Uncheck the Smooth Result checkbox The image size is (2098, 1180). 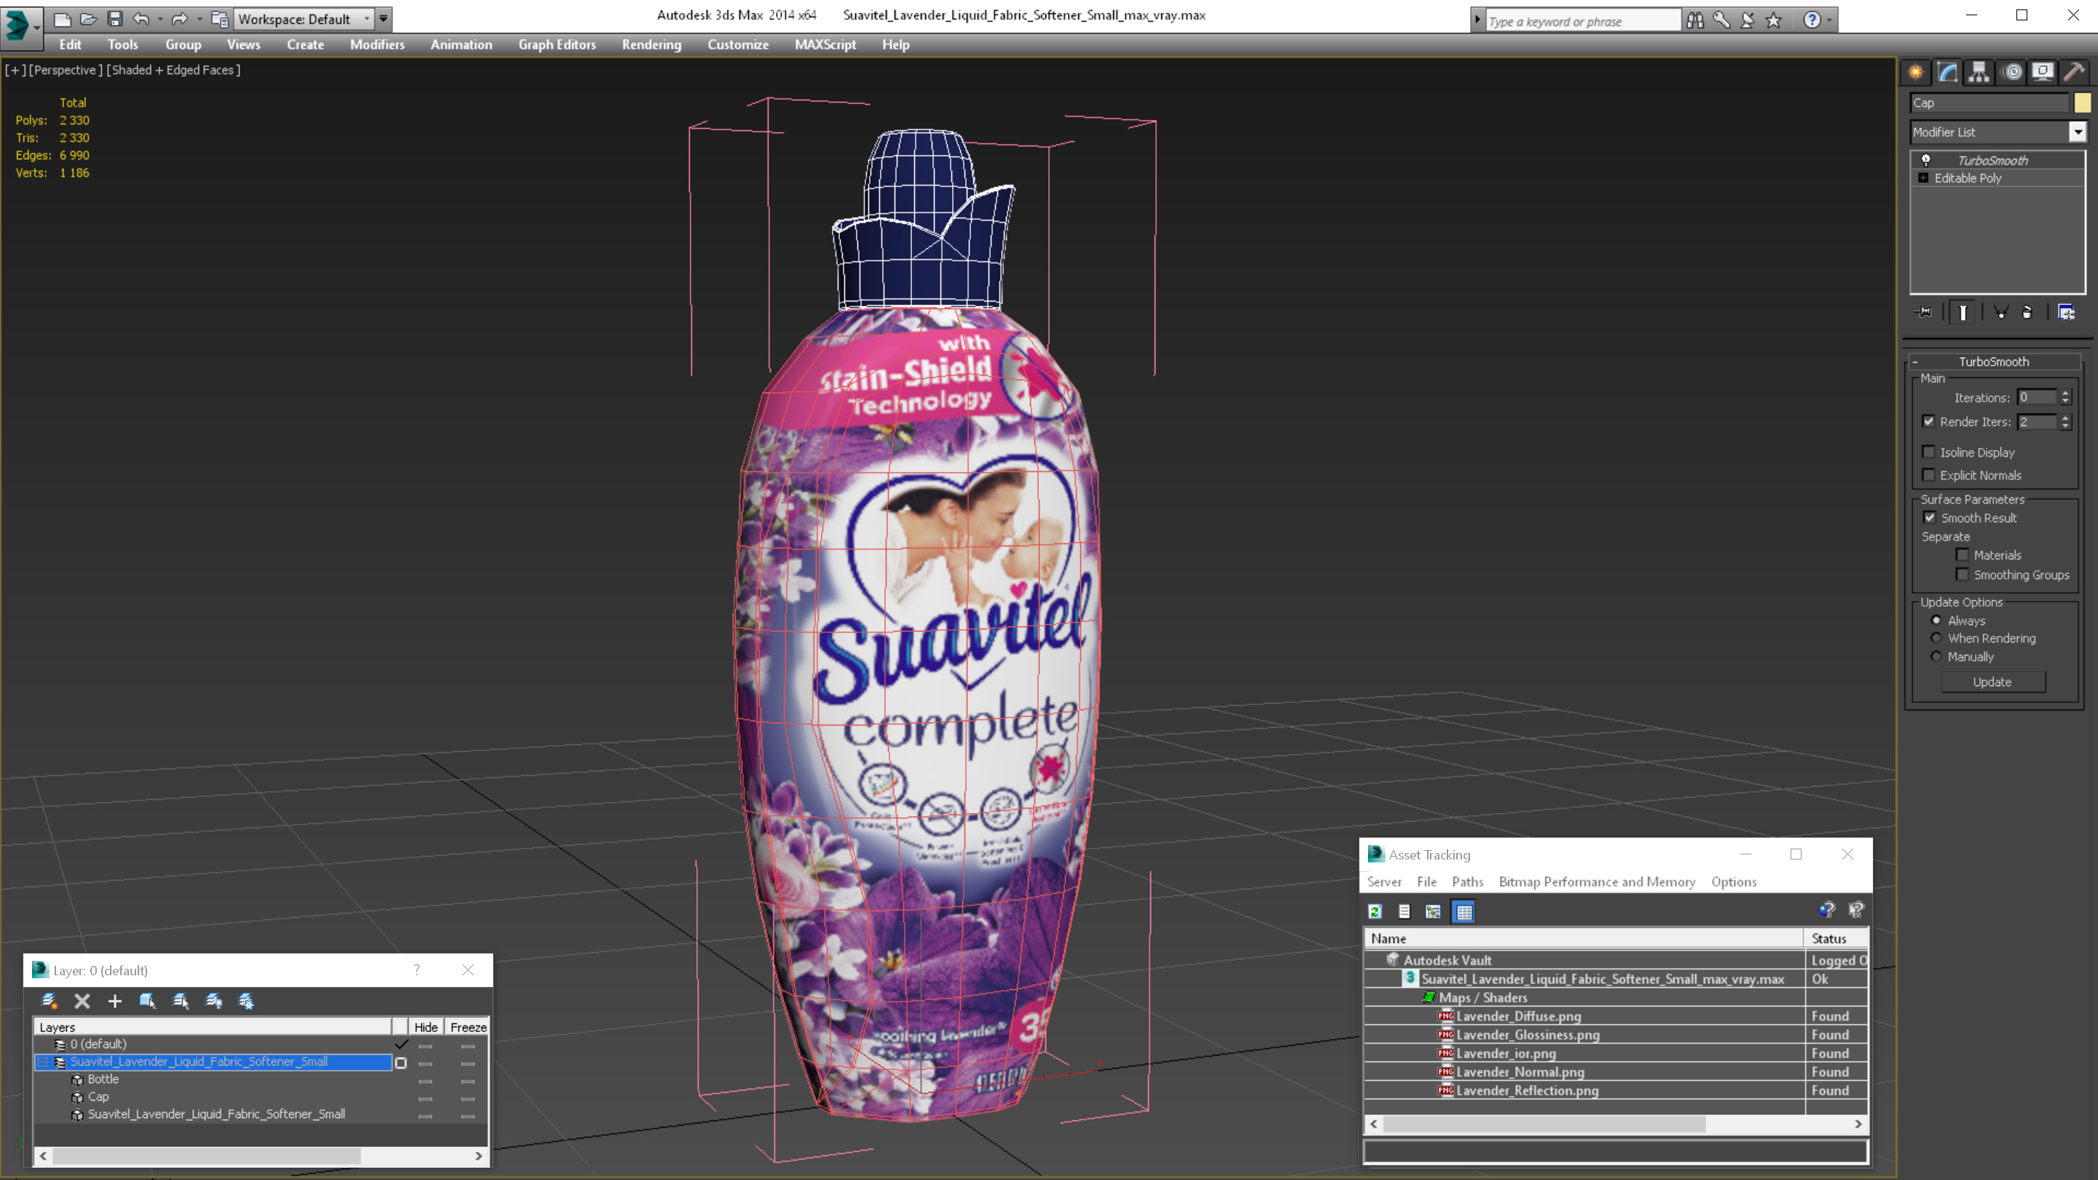coord(1930,518)
